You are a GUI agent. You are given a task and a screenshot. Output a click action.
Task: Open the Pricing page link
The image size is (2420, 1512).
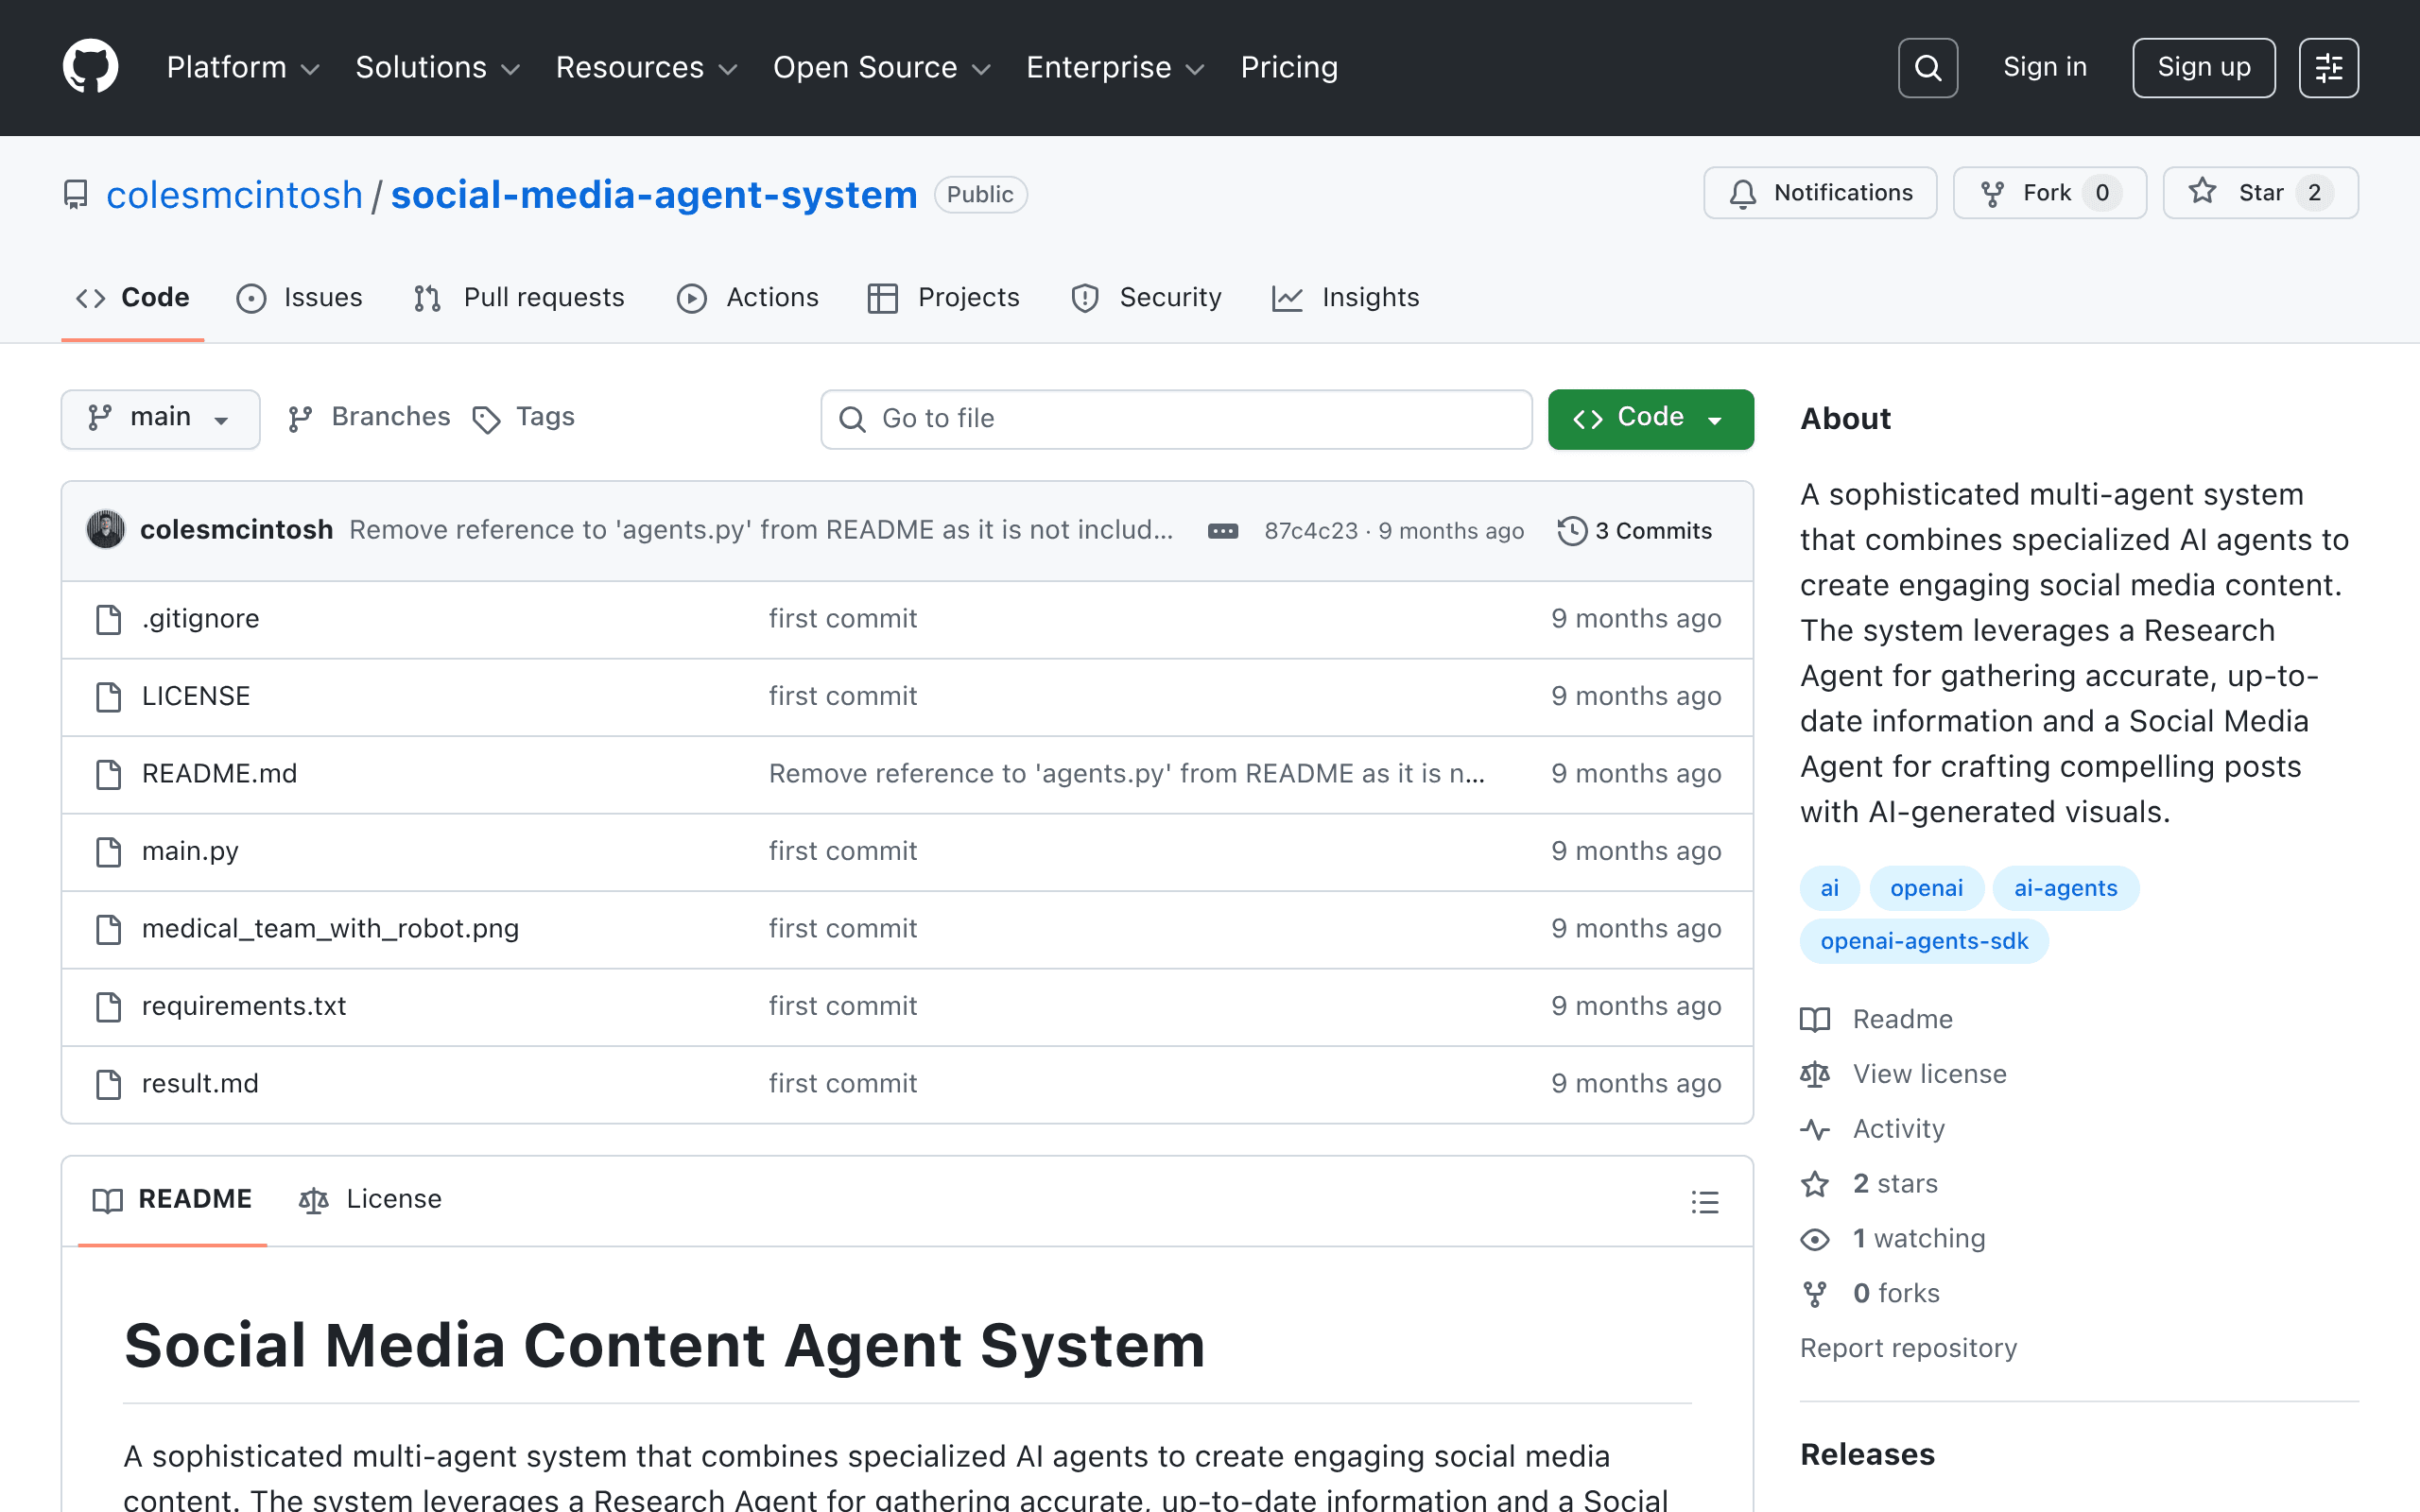tap(1289, 67)
